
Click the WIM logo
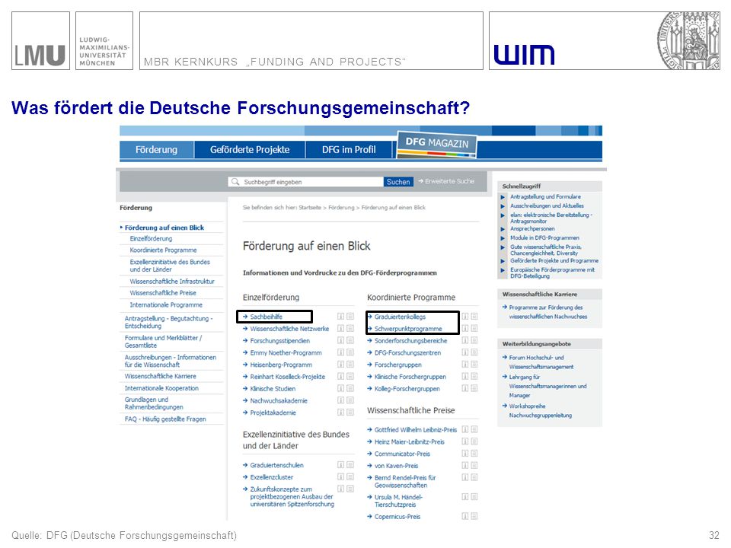click(x=524, y=55)
